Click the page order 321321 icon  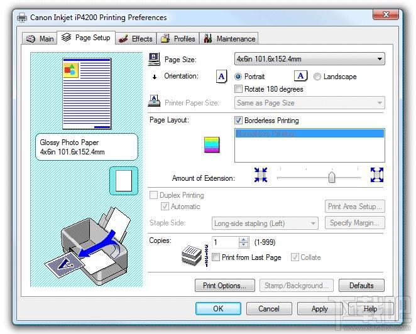click(x=206, y=256)
